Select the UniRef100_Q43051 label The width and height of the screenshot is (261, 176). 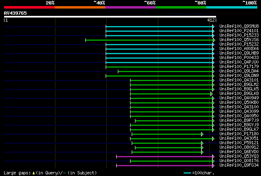click(239, 139)
